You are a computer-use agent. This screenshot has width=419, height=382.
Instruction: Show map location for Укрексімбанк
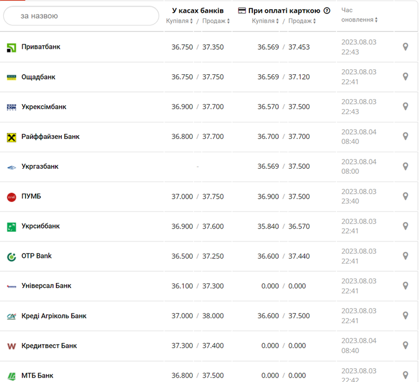(x=405, y=107)
